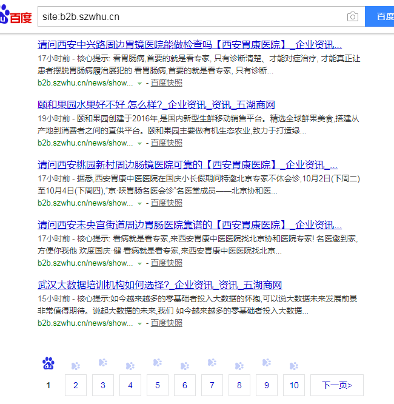Click the Baidu logo icon

click(x=16, y=16)
